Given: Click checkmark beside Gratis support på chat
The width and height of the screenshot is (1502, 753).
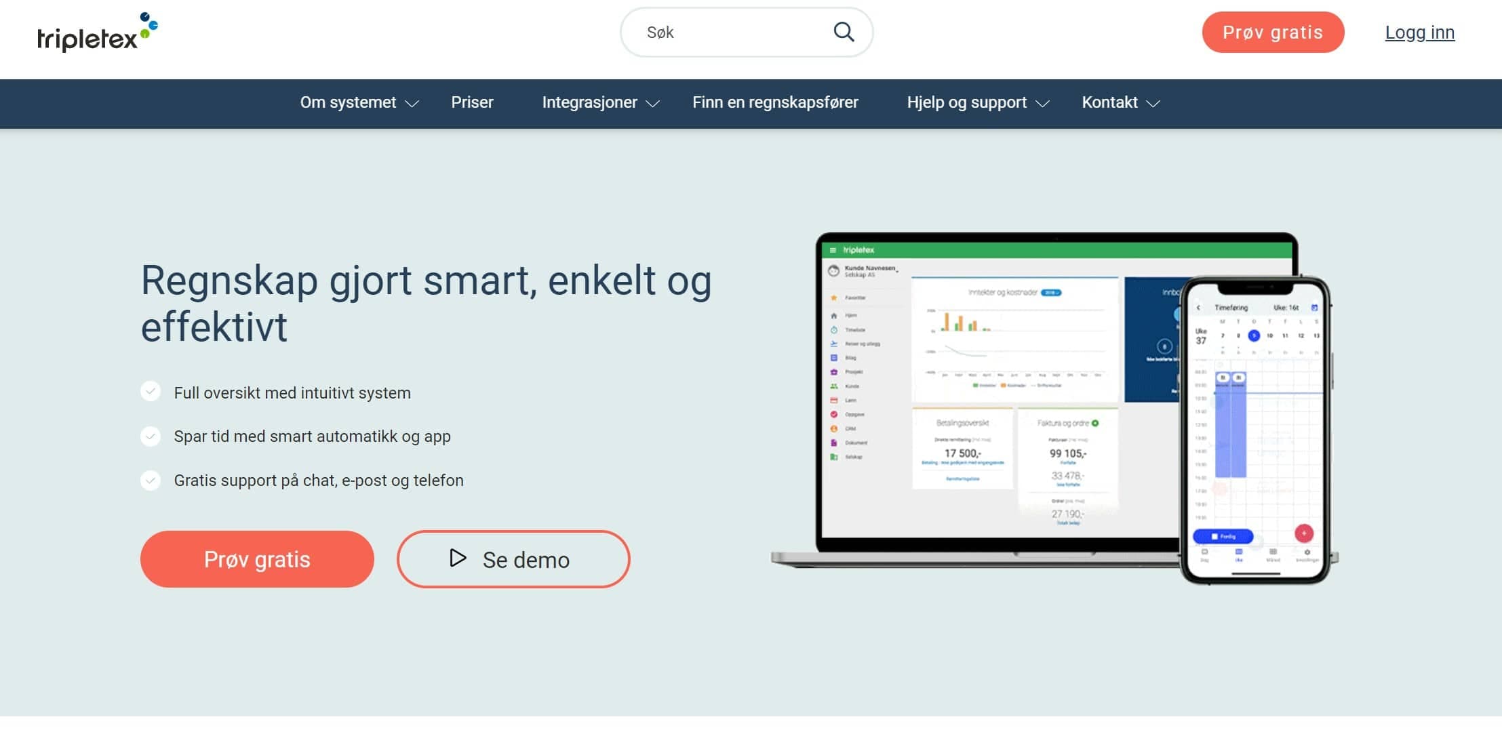Looking at the screenshot, I should [x=151, y=481].
